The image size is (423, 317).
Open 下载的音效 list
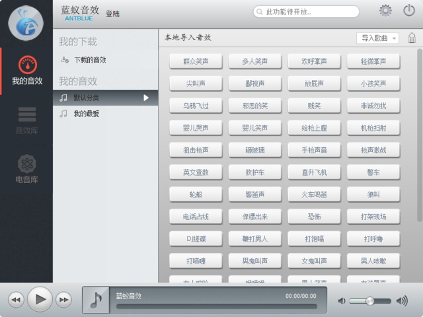tap(89, 59)
